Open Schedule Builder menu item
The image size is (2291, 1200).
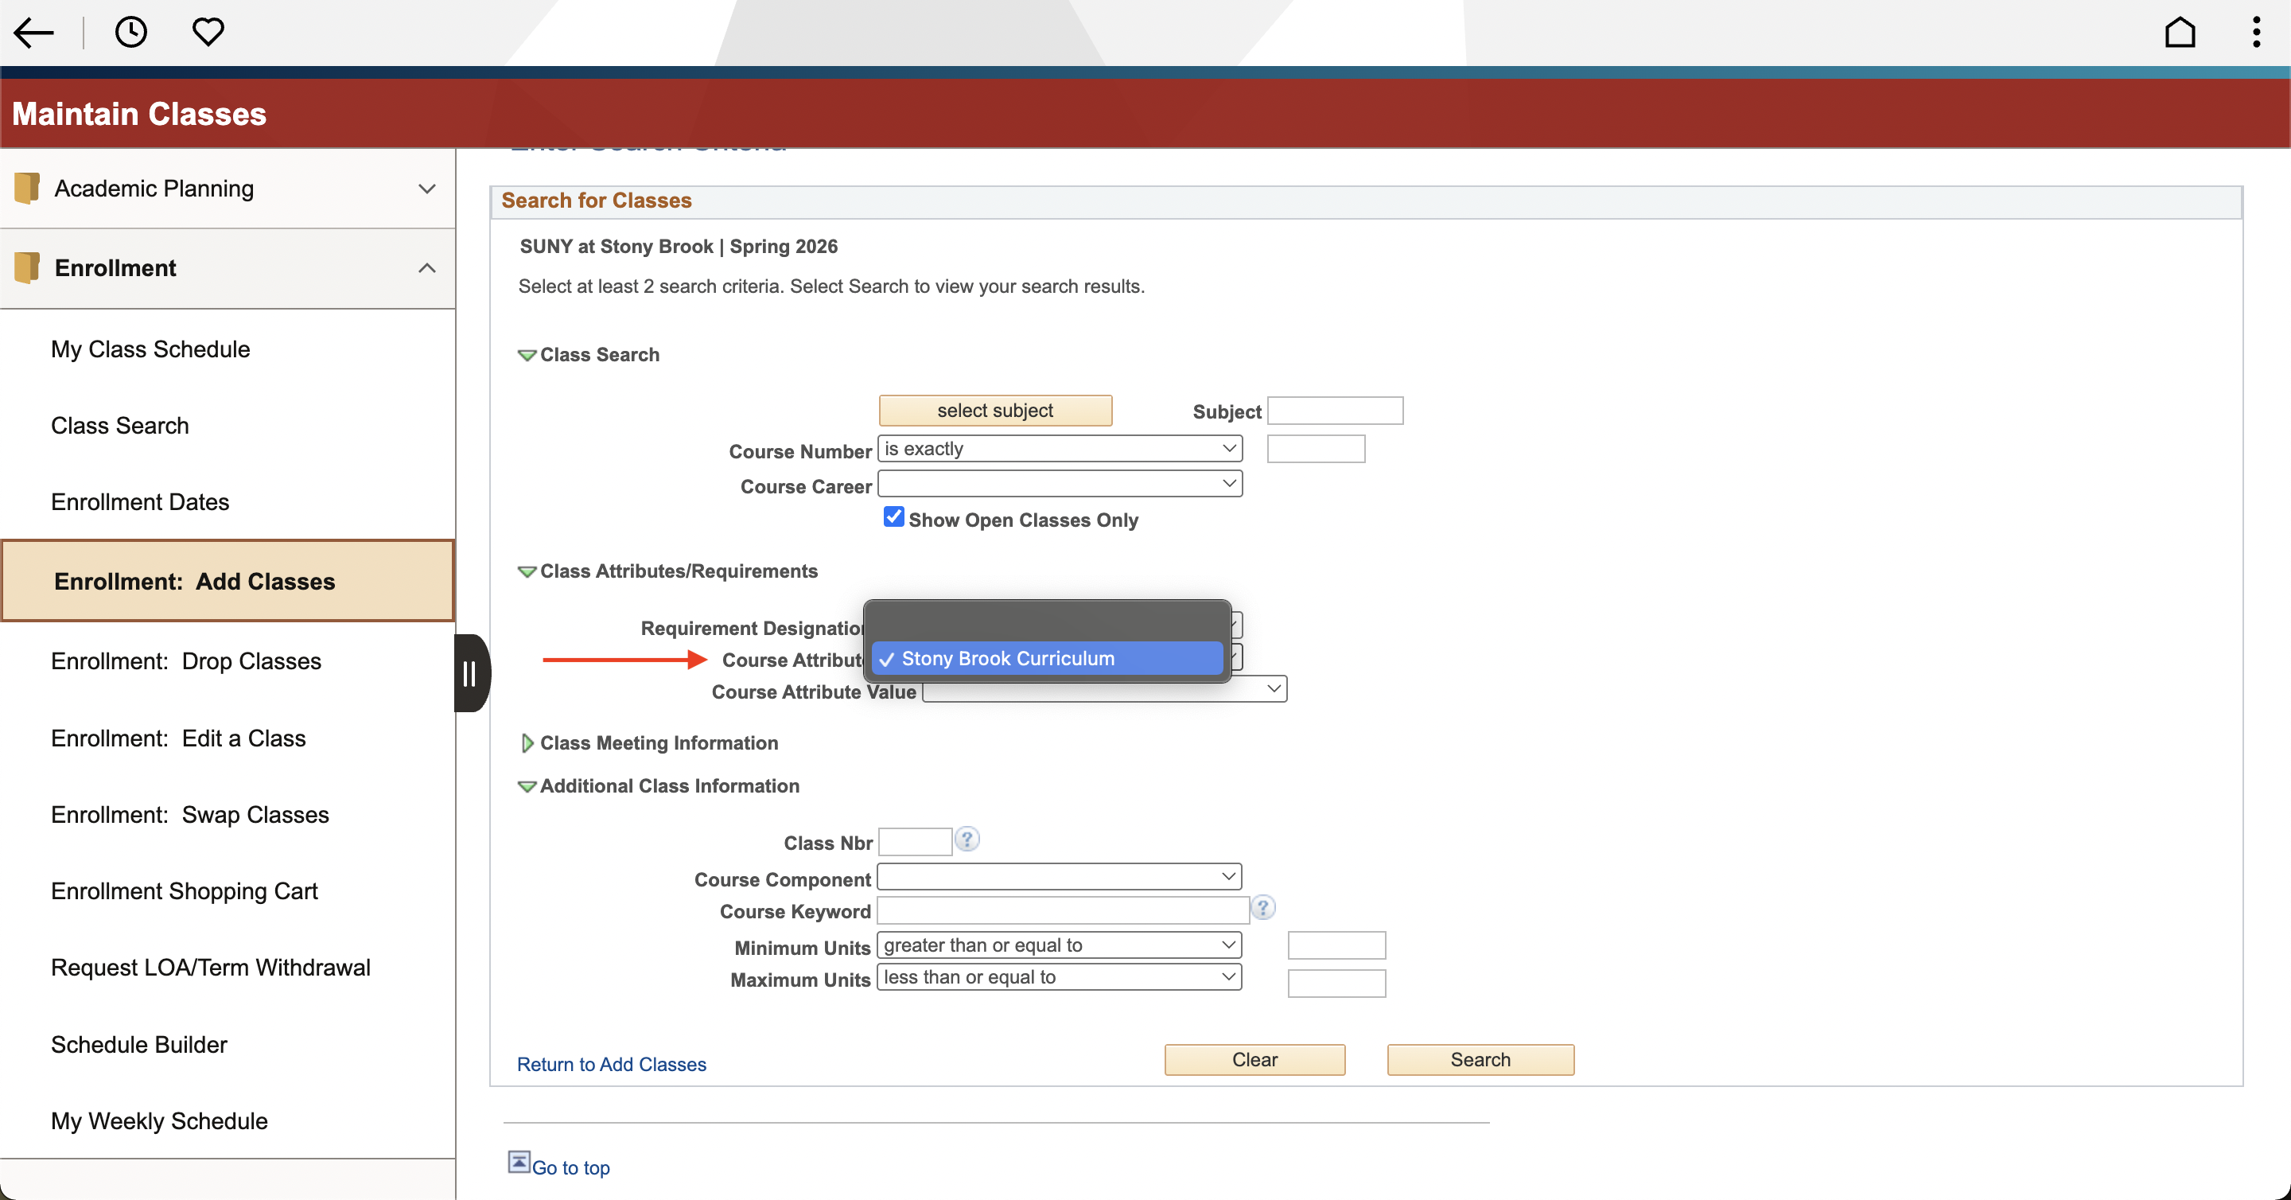click(138, 1044)
